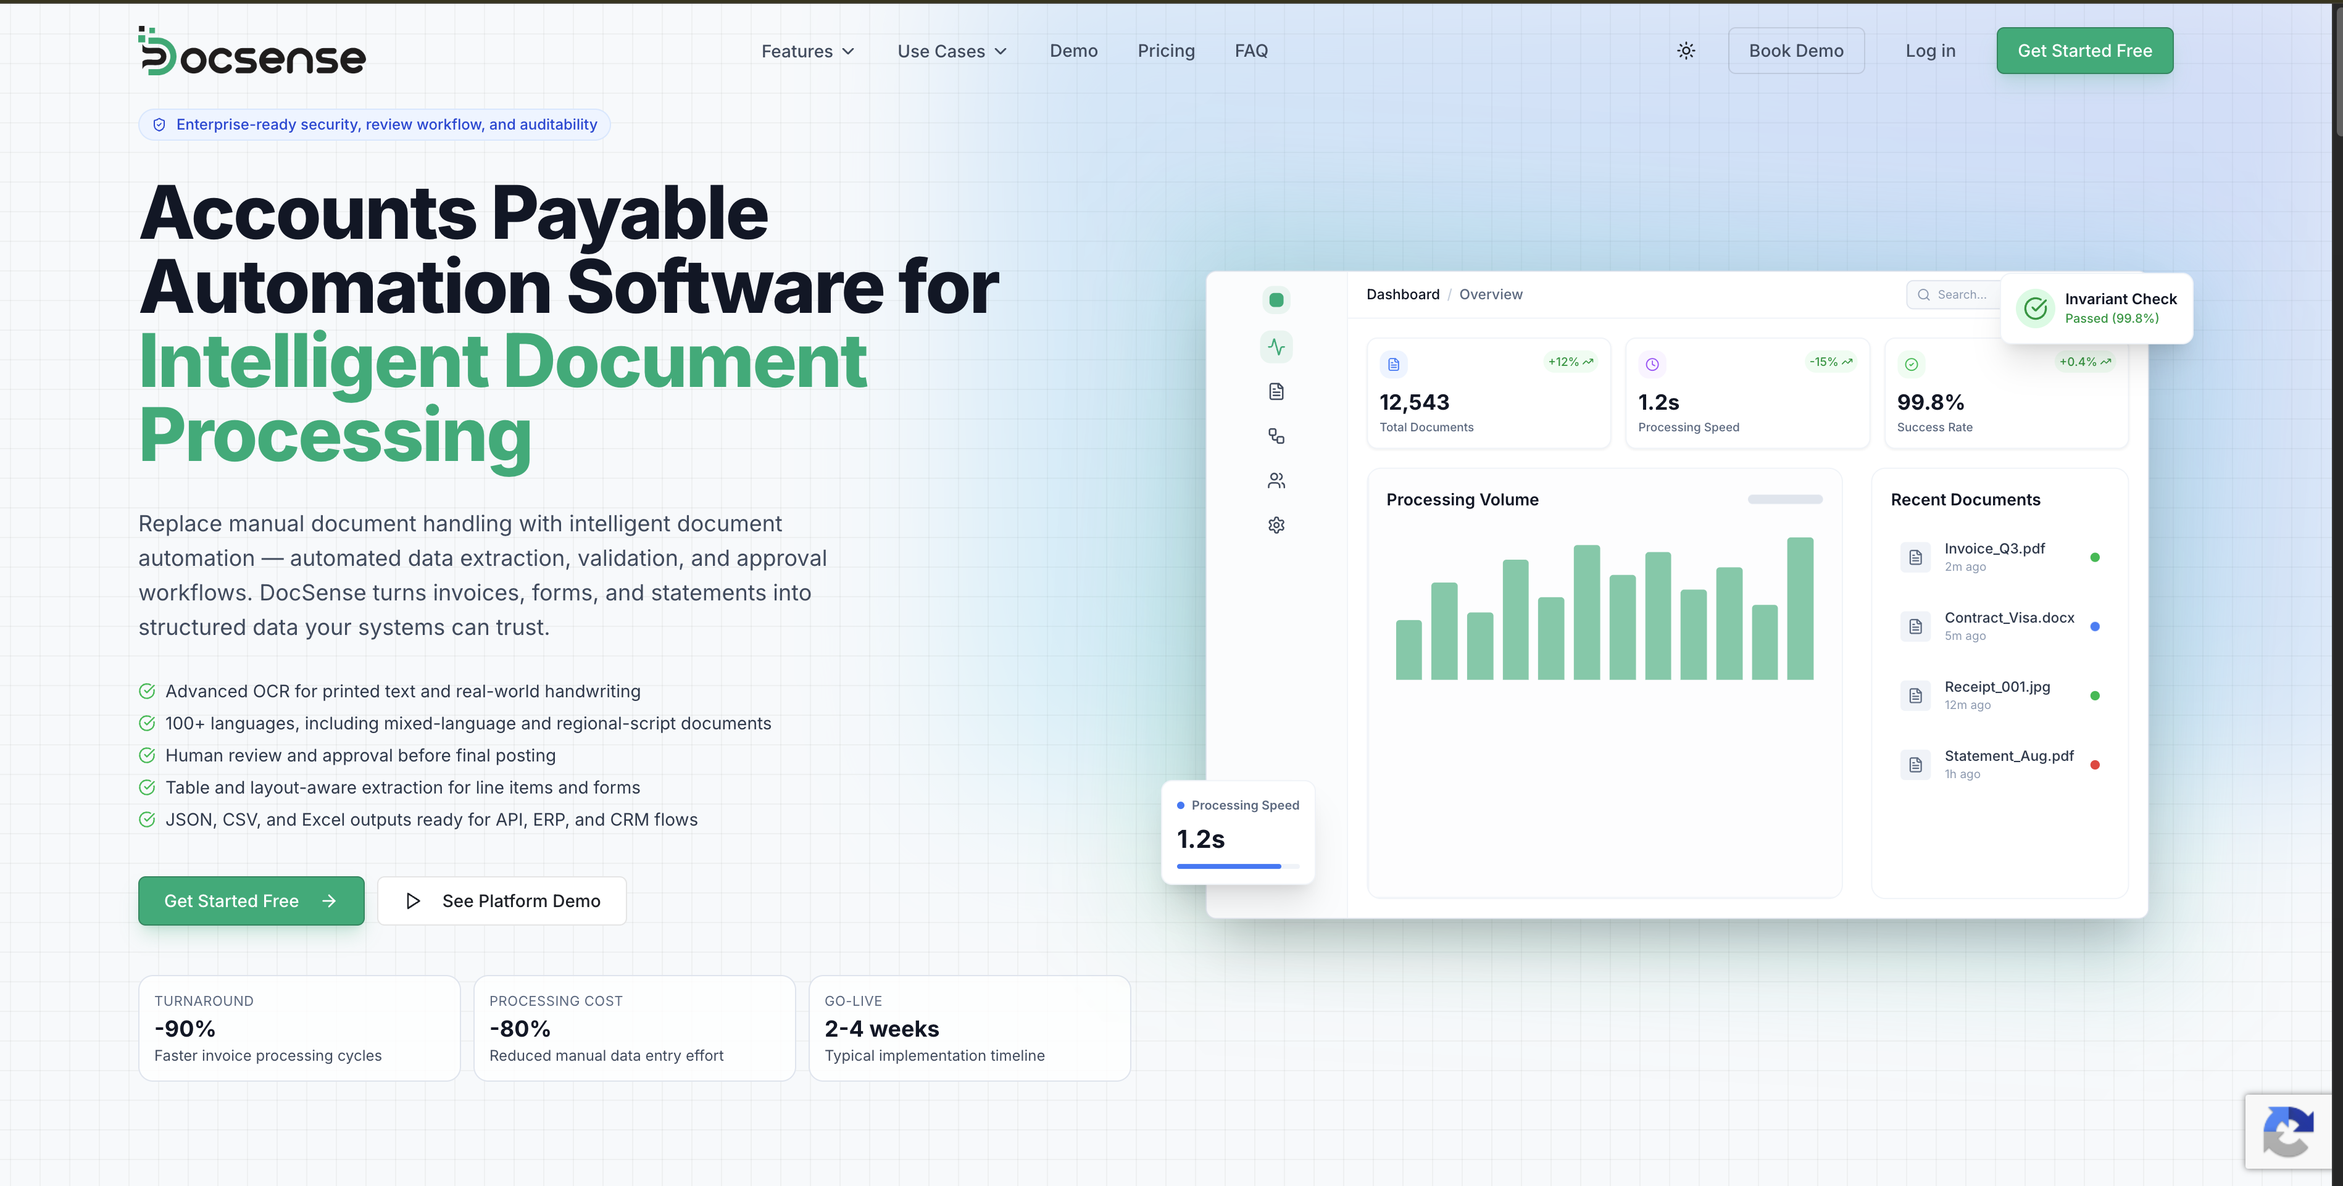The image size is (2343, 1186).
Task: Go to the Pricing page
Action: (1166, 51)
